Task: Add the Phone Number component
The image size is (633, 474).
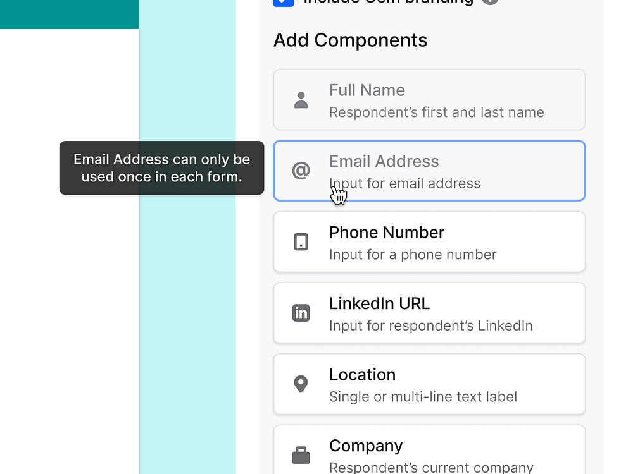Action: pyautogui.click(x=429, y=241)
